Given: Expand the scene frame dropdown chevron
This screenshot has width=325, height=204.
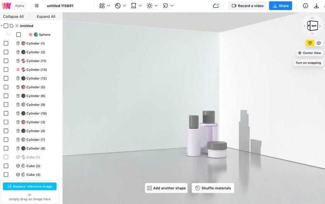Looking at the screenshot, I should point(140,6).
